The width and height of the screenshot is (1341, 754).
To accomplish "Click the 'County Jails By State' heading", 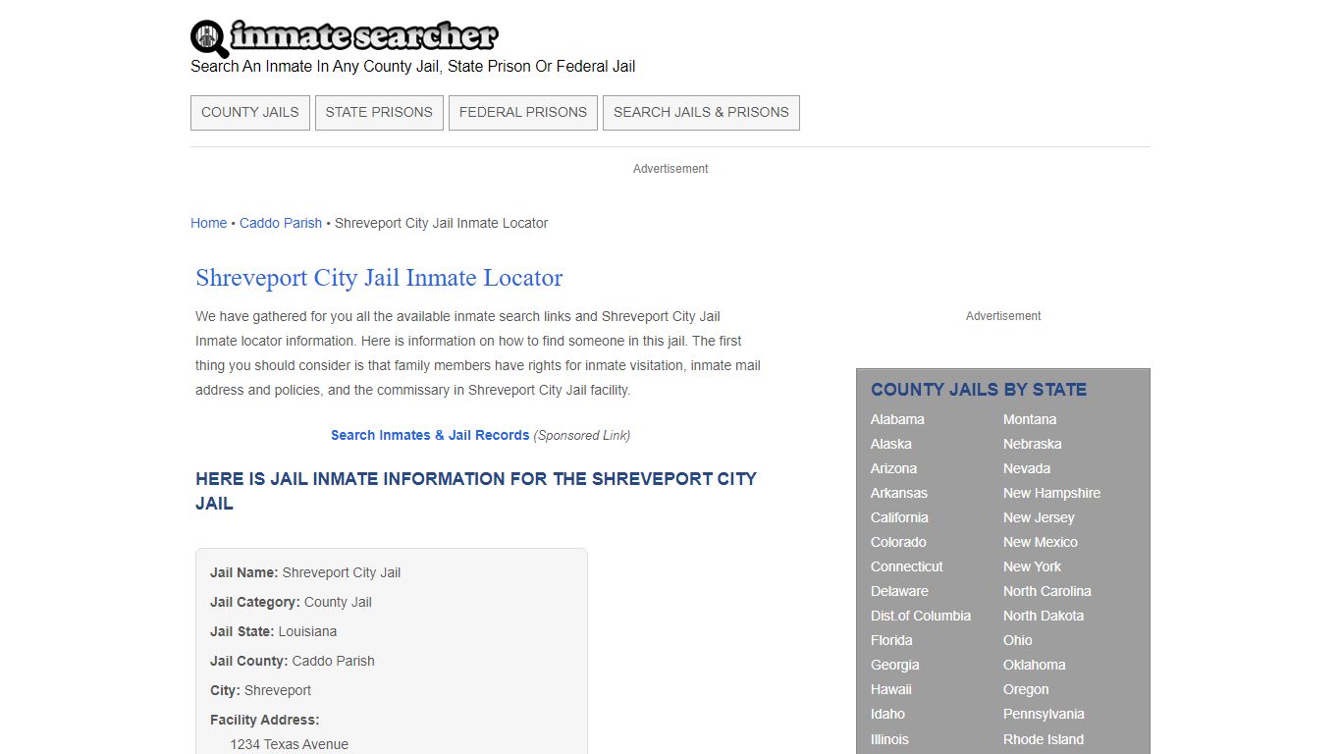I will tap(979, 390).
